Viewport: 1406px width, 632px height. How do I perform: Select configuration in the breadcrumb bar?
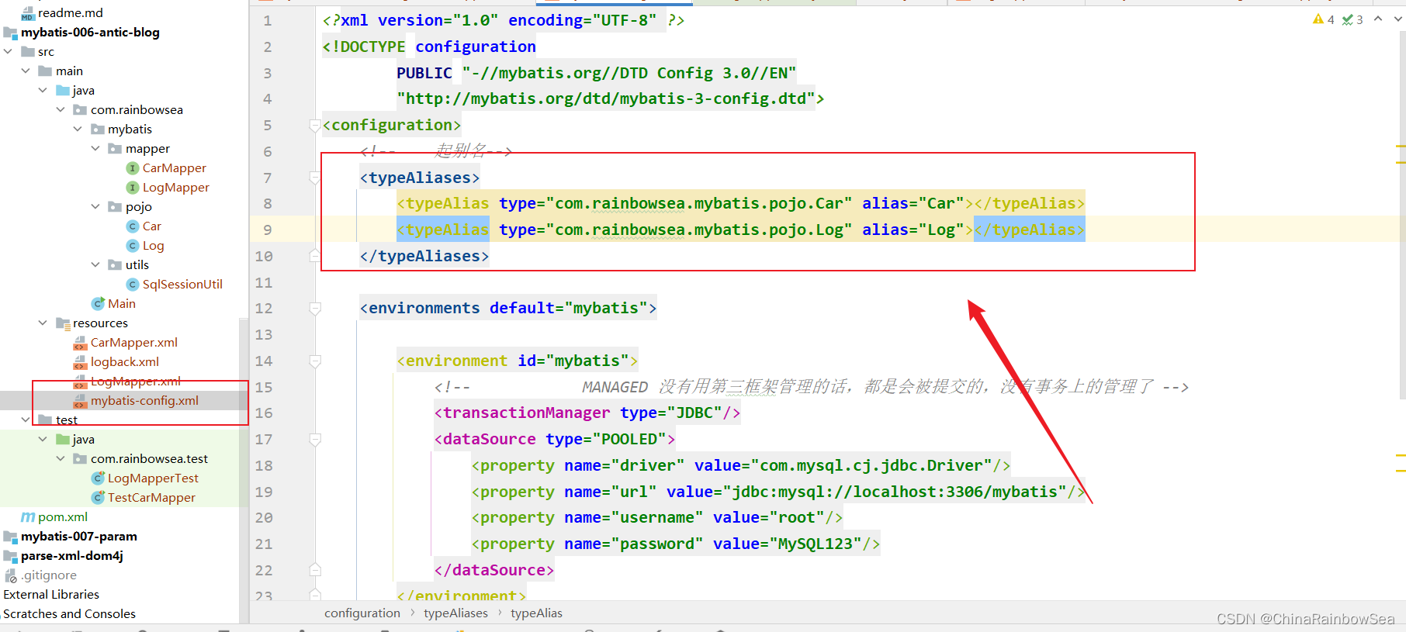coord(362,613)
